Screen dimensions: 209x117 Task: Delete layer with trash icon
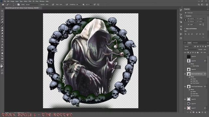205,112
